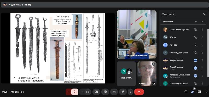209x97 pixels.
Task: Open more options three-dot menu in toolbar
Action: pyautogui.click(x=130, y=92)
